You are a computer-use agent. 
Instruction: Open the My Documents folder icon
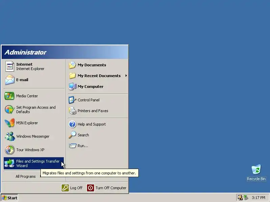click(x=72, y=65)
